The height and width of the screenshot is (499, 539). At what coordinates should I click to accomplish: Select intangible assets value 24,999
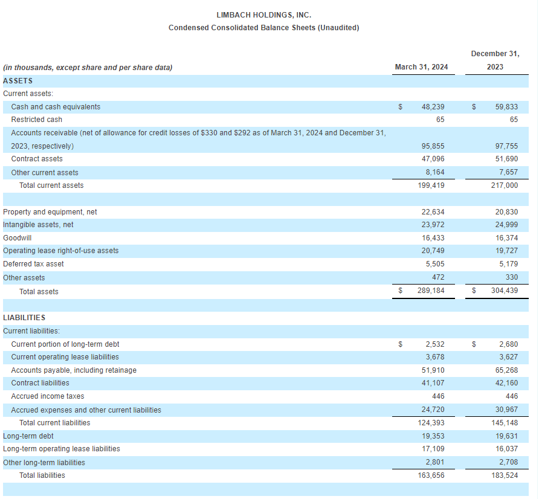pyautogui.click(x=506, y=225)
